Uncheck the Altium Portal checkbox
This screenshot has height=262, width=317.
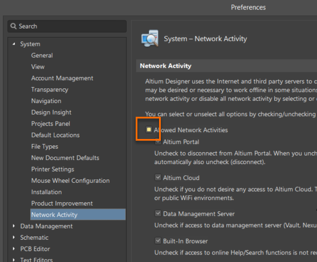tap(158, 142)
